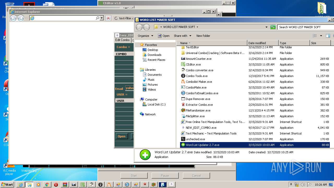Select Combolist Maker.exe icon
334x188 pixels.
[183, 82]
